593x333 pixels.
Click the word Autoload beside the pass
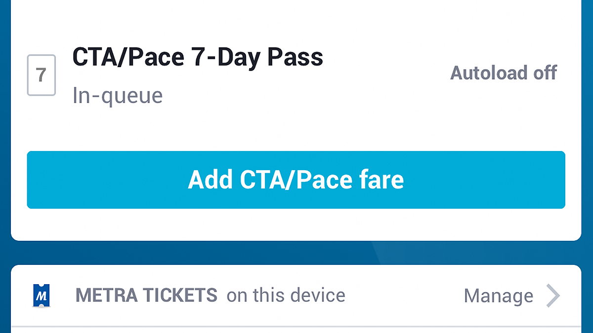click(482, 73)
